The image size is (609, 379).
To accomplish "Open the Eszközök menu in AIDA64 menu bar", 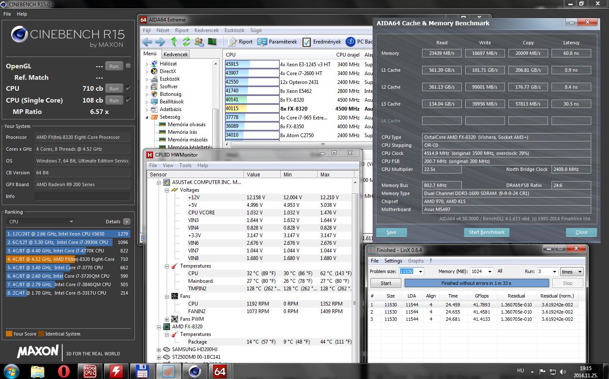I will pyautogui.click(x=234, y=30).
